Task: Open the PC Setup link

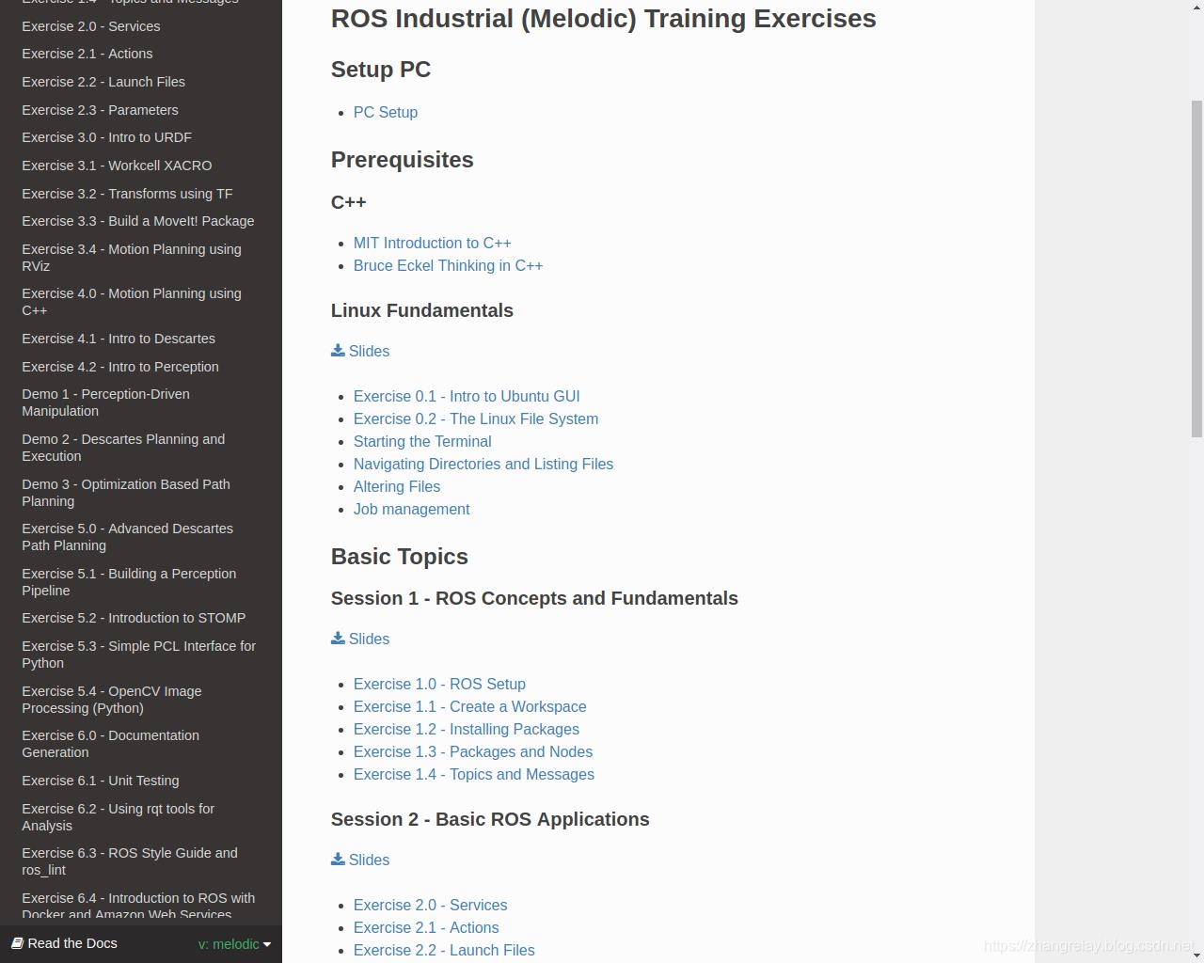Action: point(386,112)
